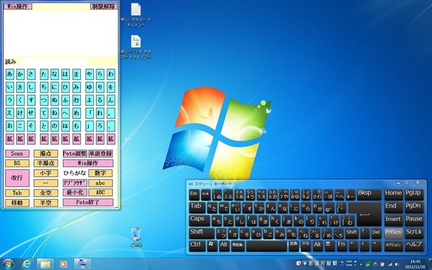432x270 pixels.
Task: Click the Esc key on screen keyboard
Action: click(x=194, y=195)
